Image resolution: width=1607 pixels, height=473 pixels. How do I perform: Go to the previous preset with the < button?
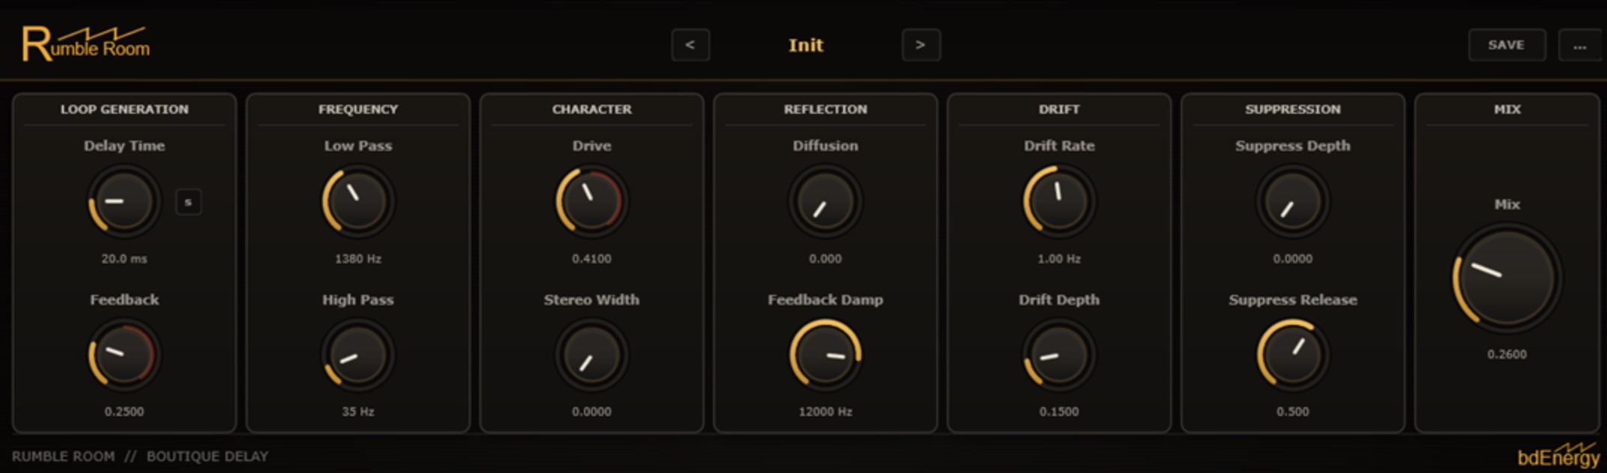click(690, 45)
